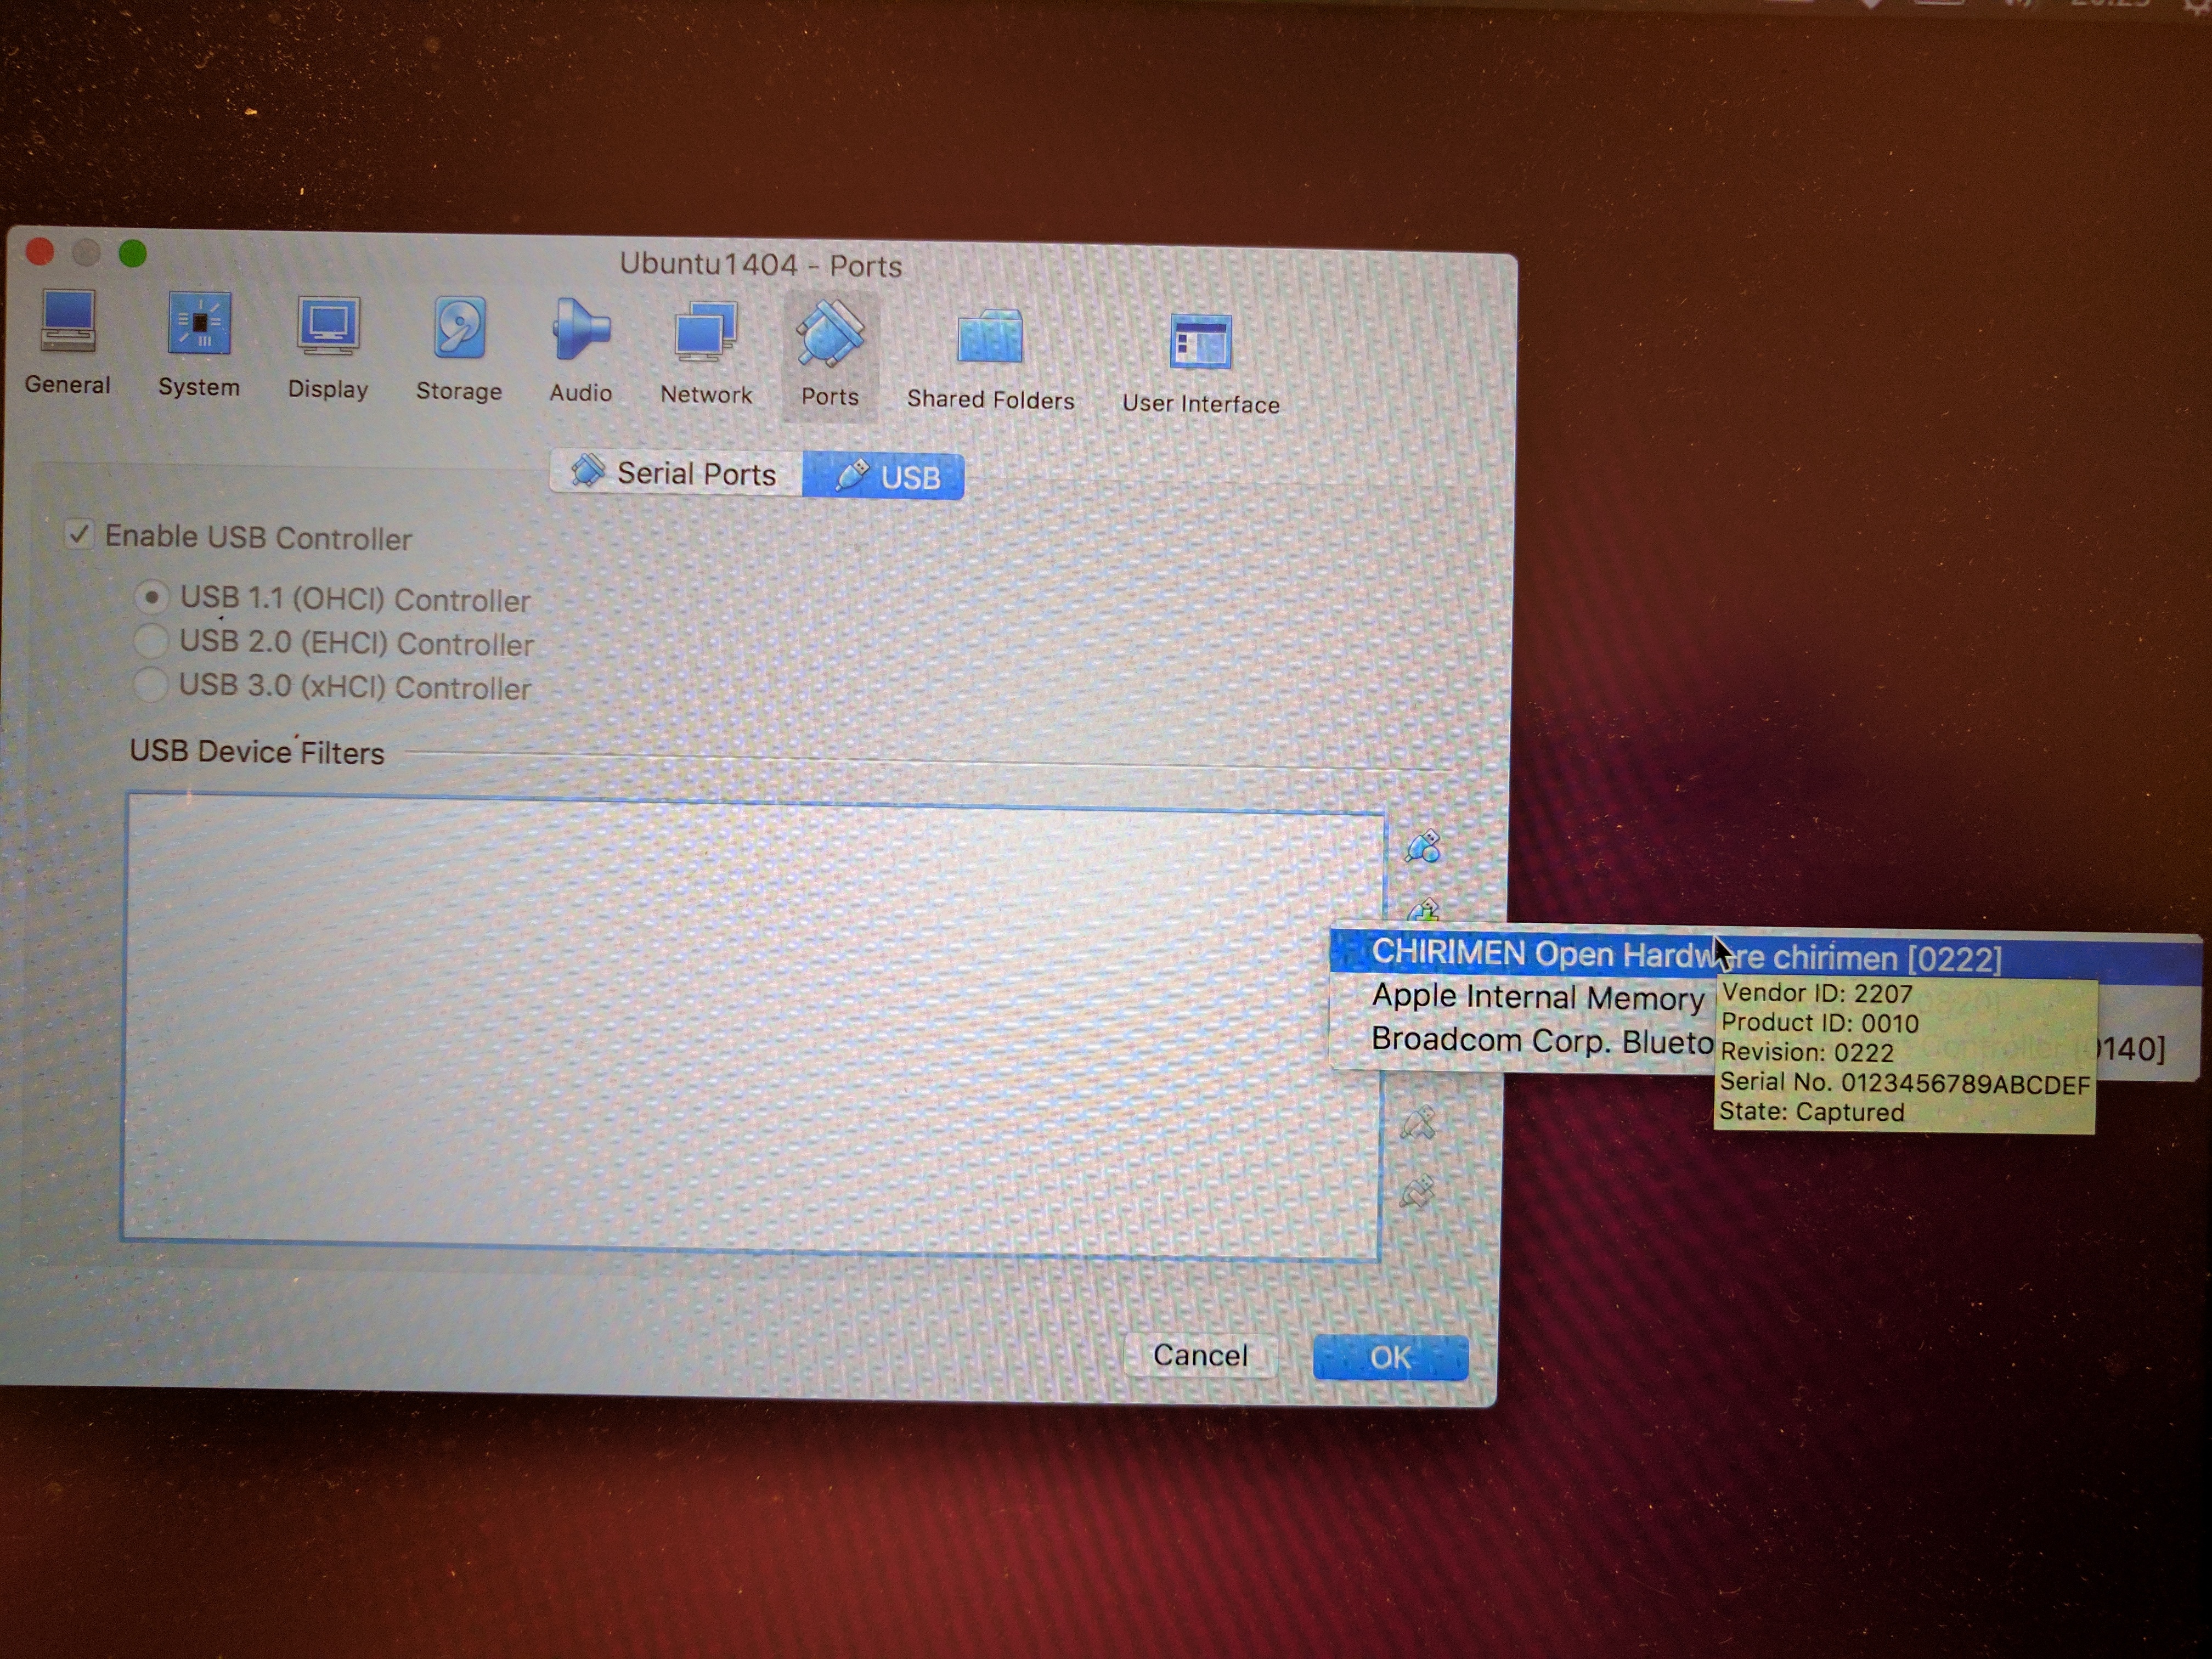Confirm settings with the OK button

1390,1357
